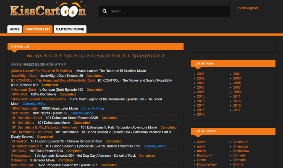
Task: Browse the Biography genre
Action: pos(205,155)
